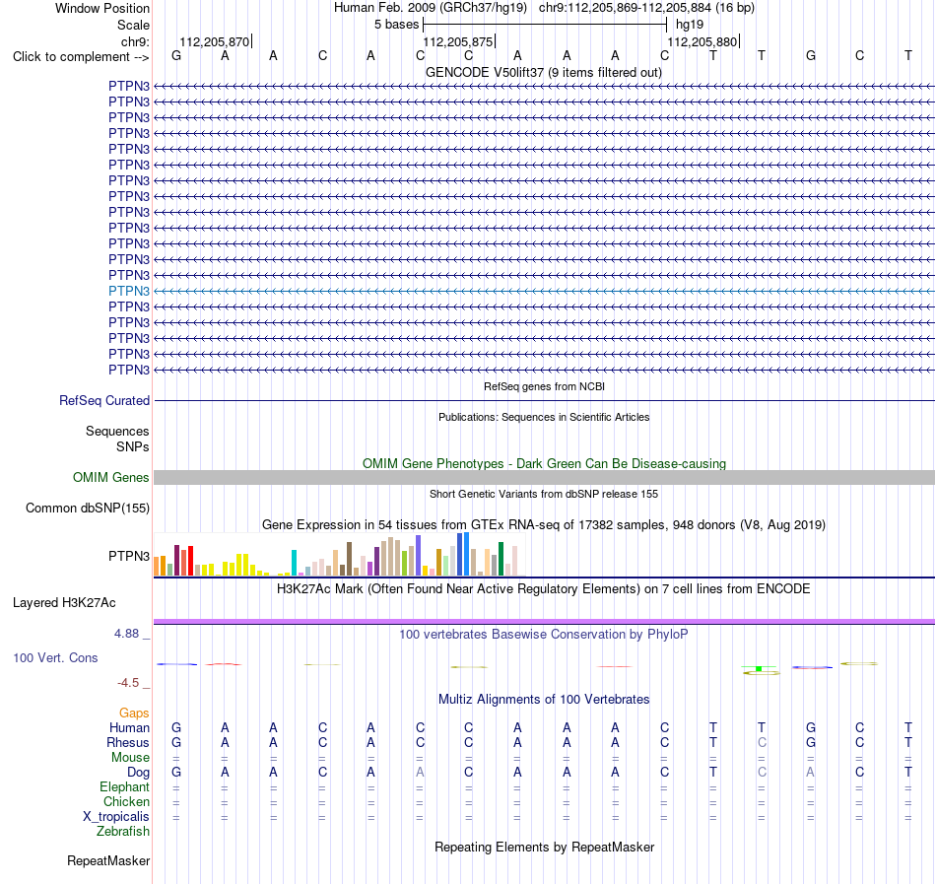This screenshot has width=936, height=884.
Task: Click the Common dbSNP(155) track label
Action: [x=87, y=508]
